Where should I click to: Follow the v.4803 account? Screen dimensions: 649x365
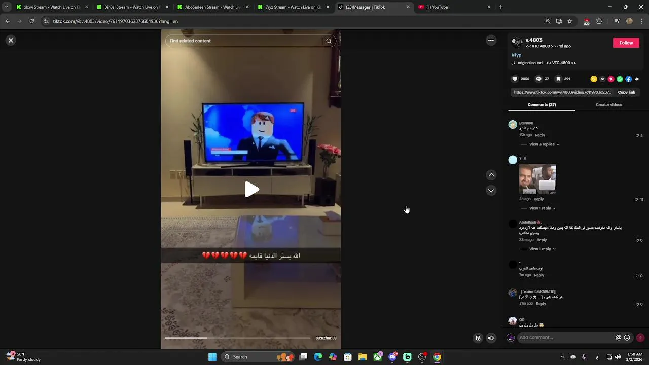tap(626, 43)
